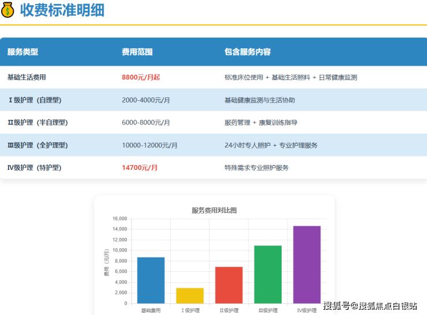Click the yellow Ⅰ级护理 bar

tap(190, 295)
